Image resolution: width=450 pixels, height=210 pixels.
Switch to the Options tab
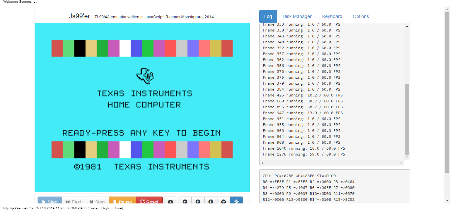[361, 16]
